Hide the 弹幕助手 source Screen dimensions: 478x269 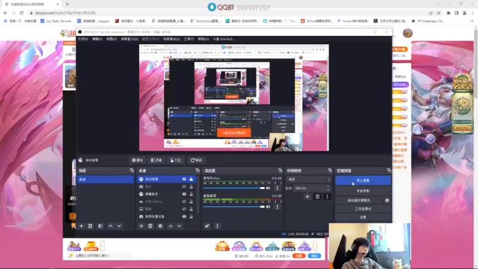click(x=184, y=194)
